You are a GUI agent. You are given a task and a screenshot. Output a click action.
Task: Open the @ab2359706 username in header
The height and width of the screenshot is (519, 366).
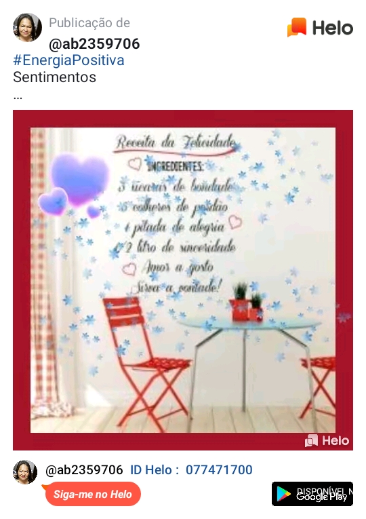click(95, 44)
